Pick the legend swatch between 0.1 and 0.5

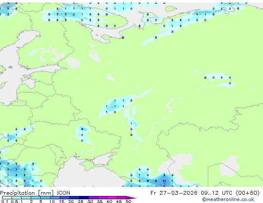pyautogui.click(x=7, y=198)
